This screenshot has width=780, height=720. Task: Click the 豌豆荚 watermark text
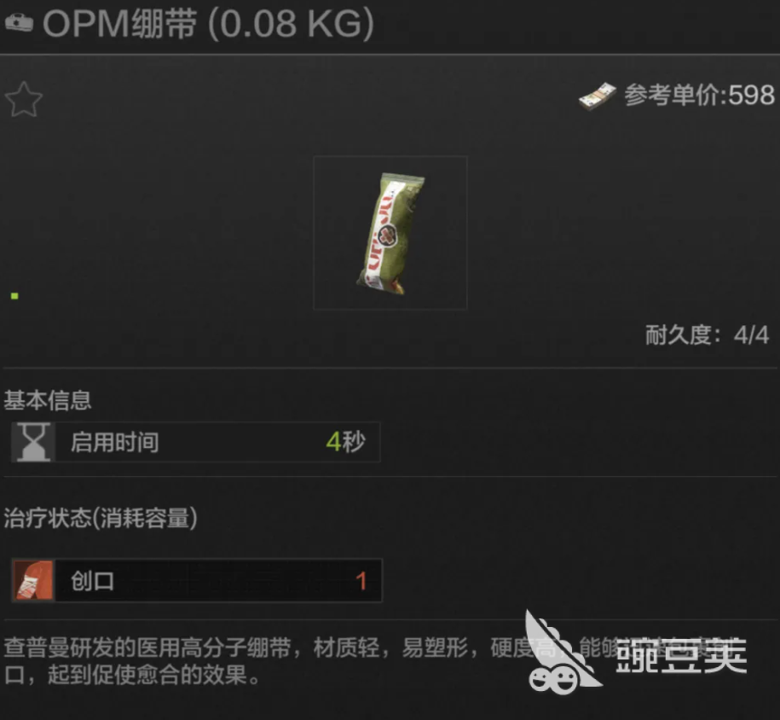pyautogui.click(x=681, y=655)
